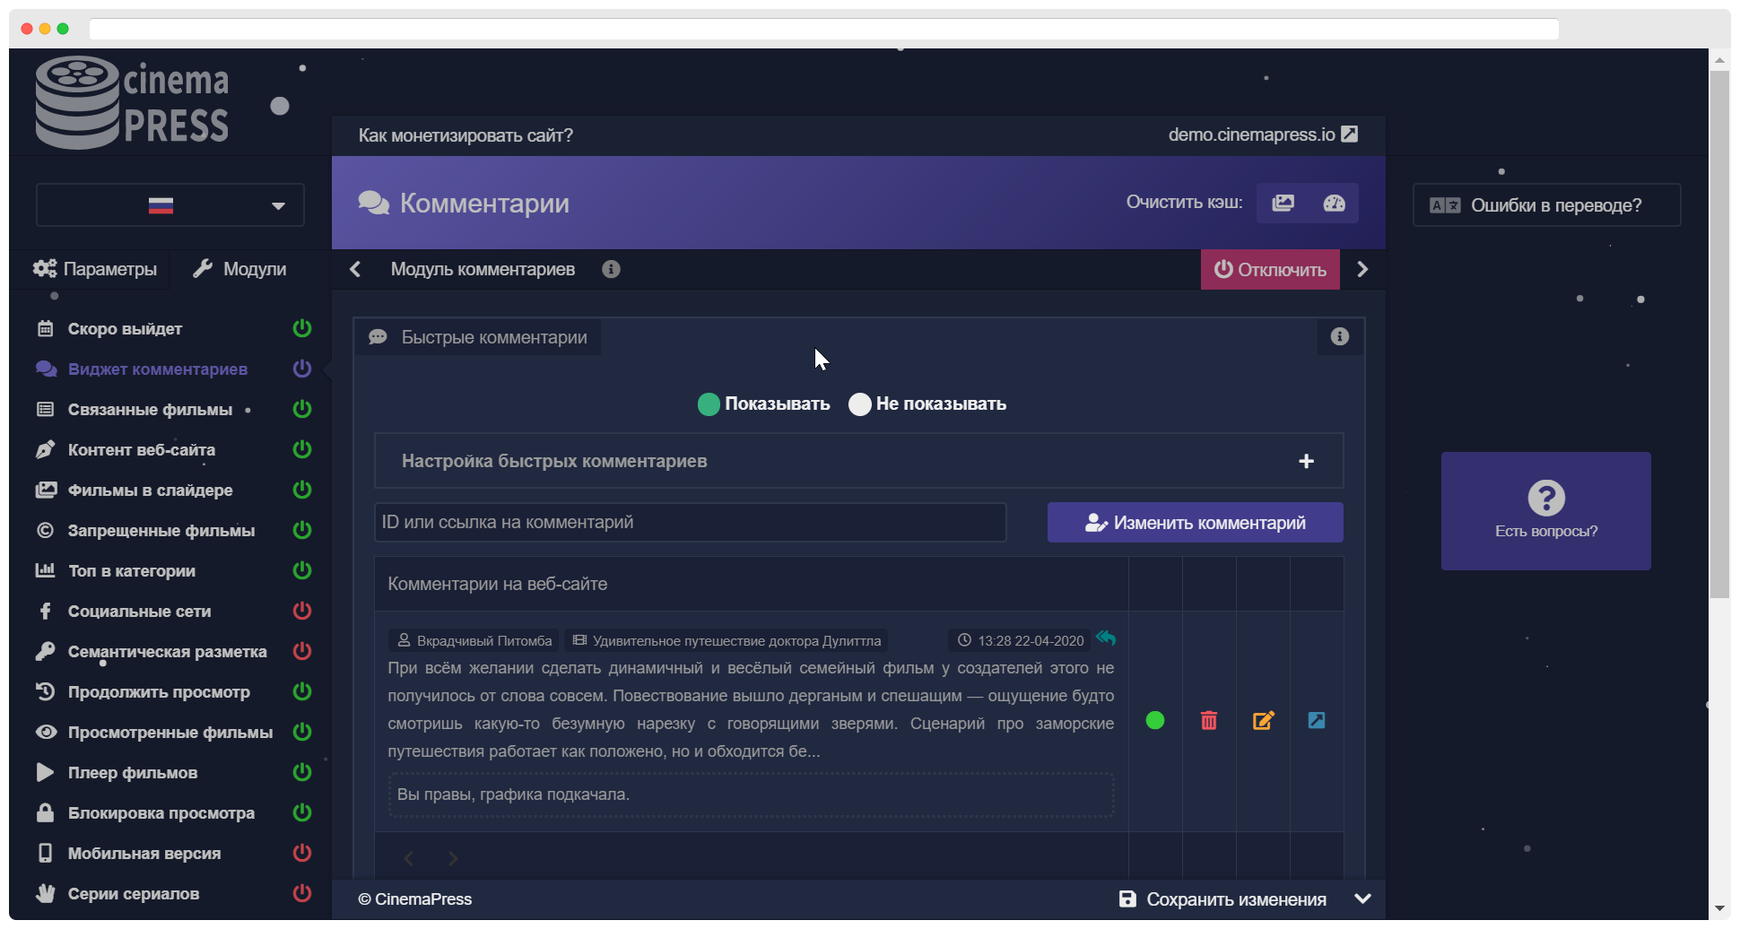Screen dimensions: 1740x929
Task: Click Как монетизировать сайт? link
Action: [465, 135]
